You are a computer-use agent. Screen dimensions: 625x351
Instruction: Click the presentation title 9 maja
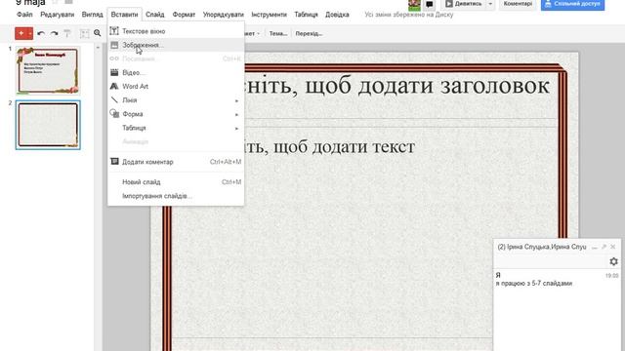(x=30, y=2)
